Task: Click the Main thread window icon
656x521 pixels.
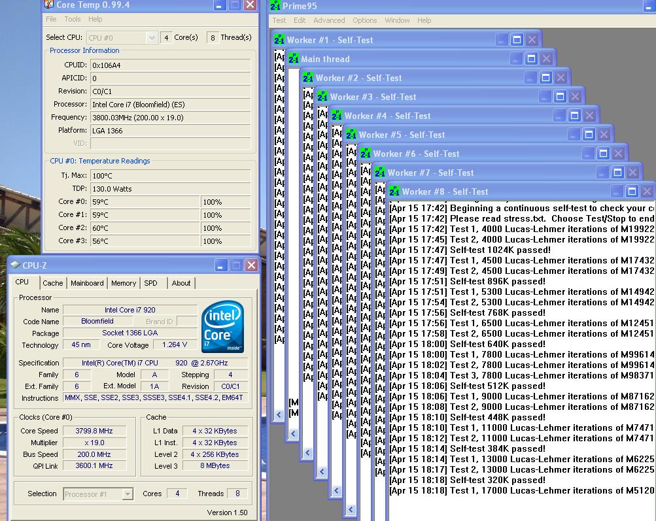Action: [x=294, y=59]
